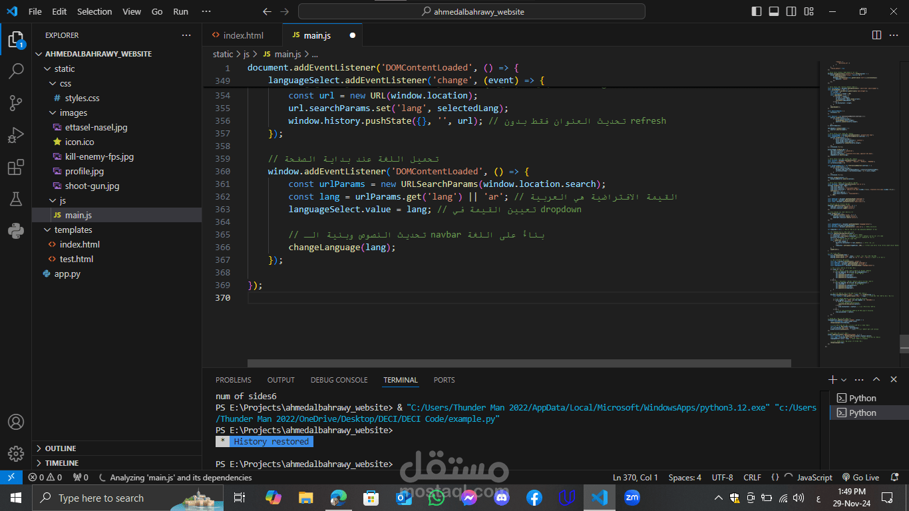Open the Source Control view
The image size is (909, 511).
[x=16, y=103]
